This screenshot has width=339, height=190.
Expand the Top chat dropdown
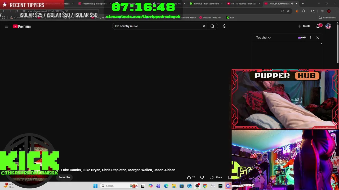click(x=263, y=37)
